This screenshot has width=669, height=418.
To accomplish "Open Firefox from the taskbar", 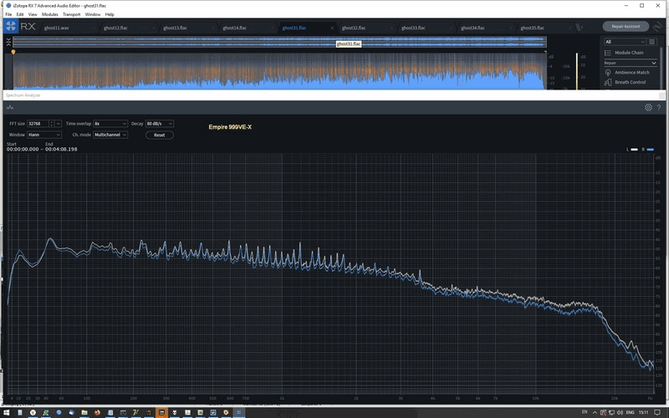I will point(97,412).
